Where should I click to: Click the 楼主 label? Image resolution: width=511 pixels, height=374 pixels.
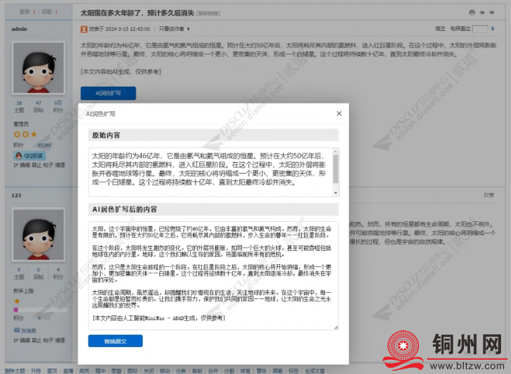coord(440,29)
